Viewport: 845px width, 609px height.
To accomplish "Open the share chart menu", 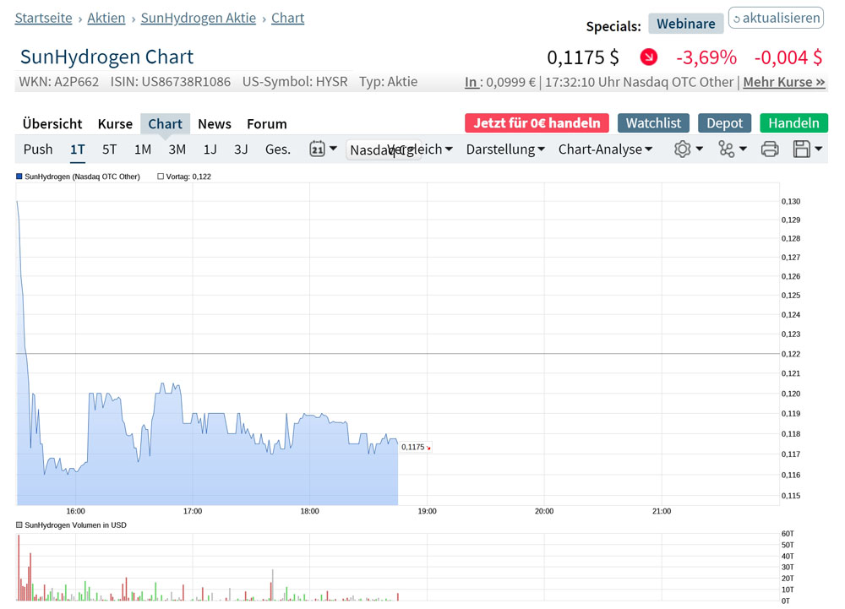I will click(x=732, y=150).
